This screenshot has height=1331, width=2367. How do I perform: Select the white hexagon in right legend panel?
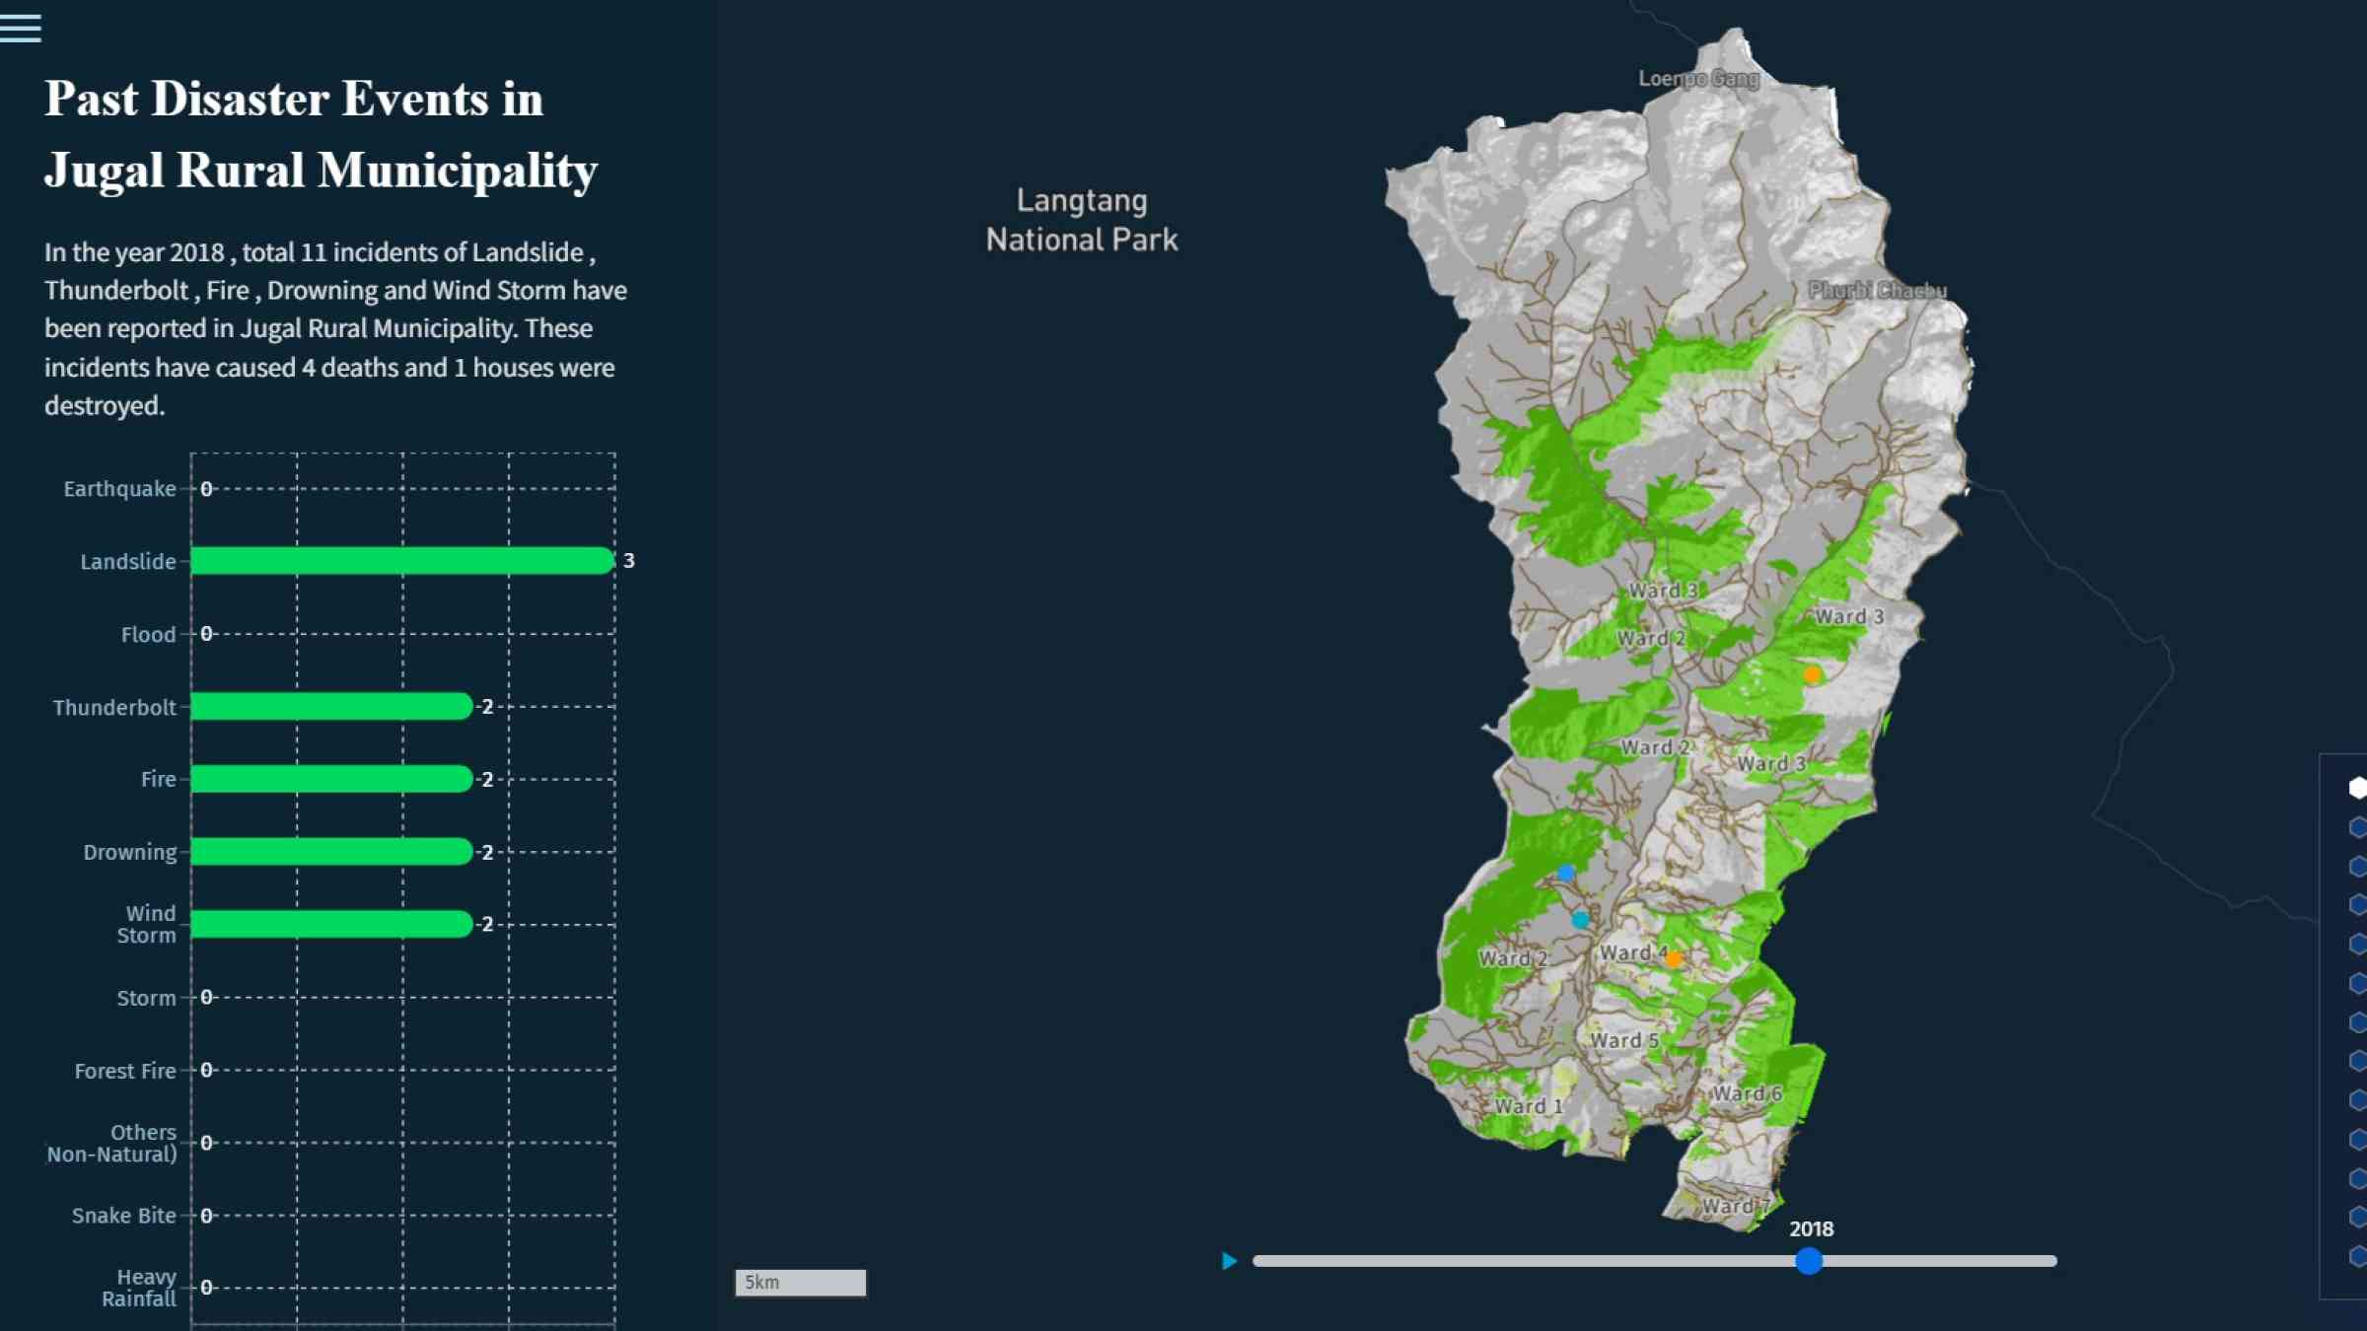click(x=2358, y=788)
